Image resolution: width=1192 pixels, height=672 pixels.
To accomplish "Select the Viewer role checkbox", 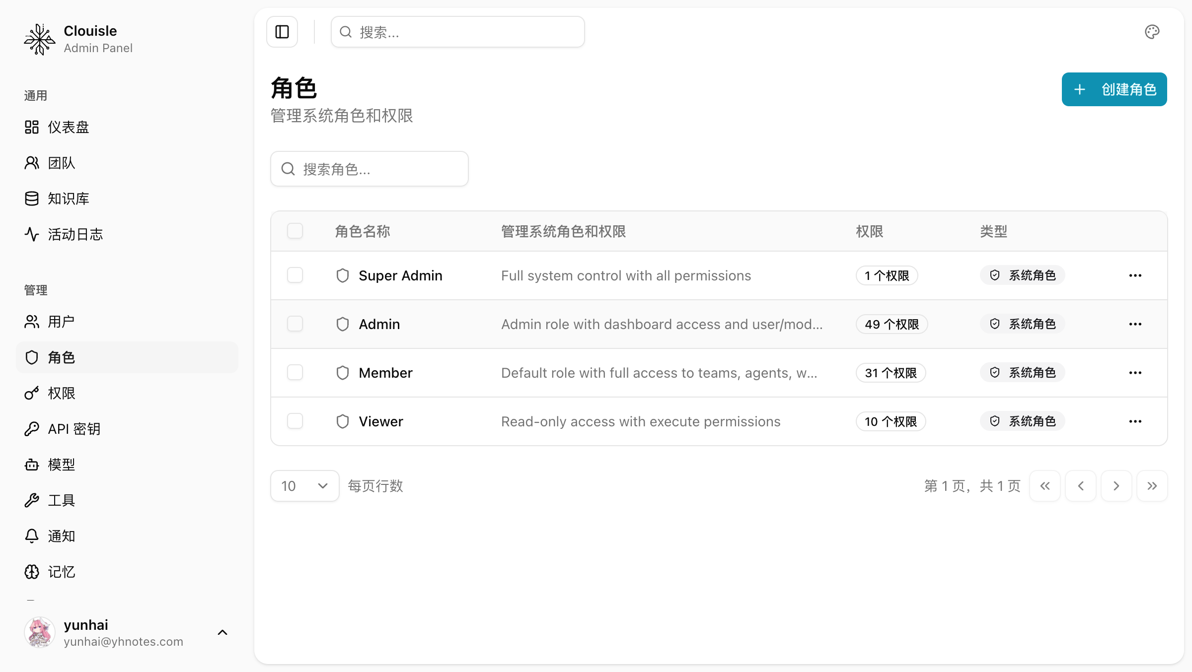I will click(x=295, y=421).
